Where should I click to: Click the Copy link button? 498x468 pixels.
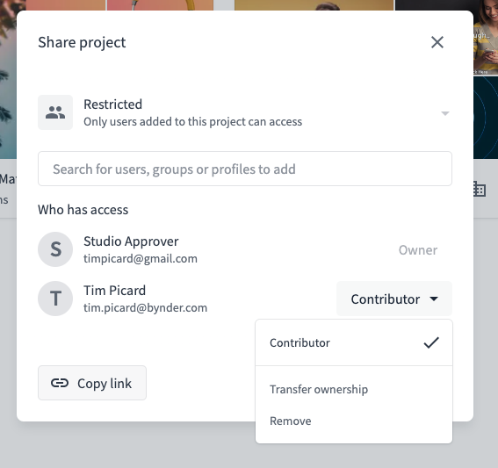(92, 383)
